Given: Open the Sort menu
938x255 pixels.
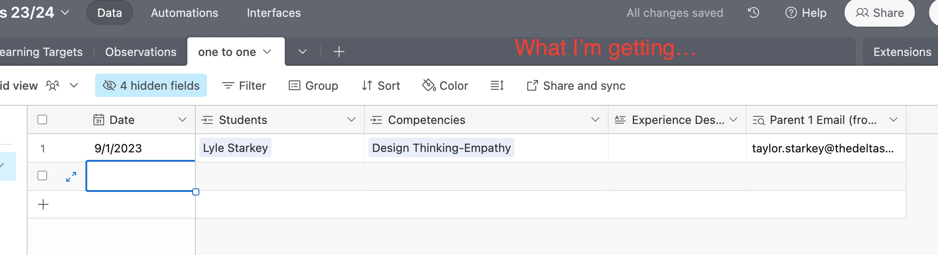Looking at the screenshot, I should pos(381,85).
